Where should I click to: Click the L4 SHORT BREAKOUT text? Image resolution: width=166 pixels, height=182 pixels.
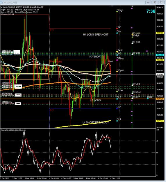96,123
